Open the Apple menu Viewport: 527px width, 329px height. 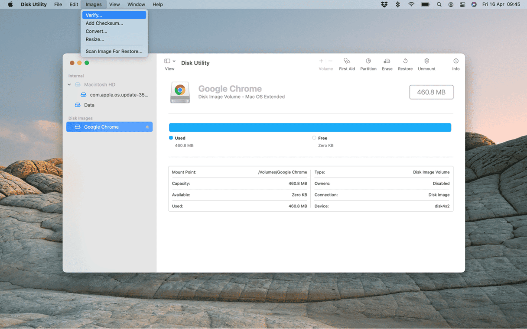pyautogui.click(x=10, y=4)
